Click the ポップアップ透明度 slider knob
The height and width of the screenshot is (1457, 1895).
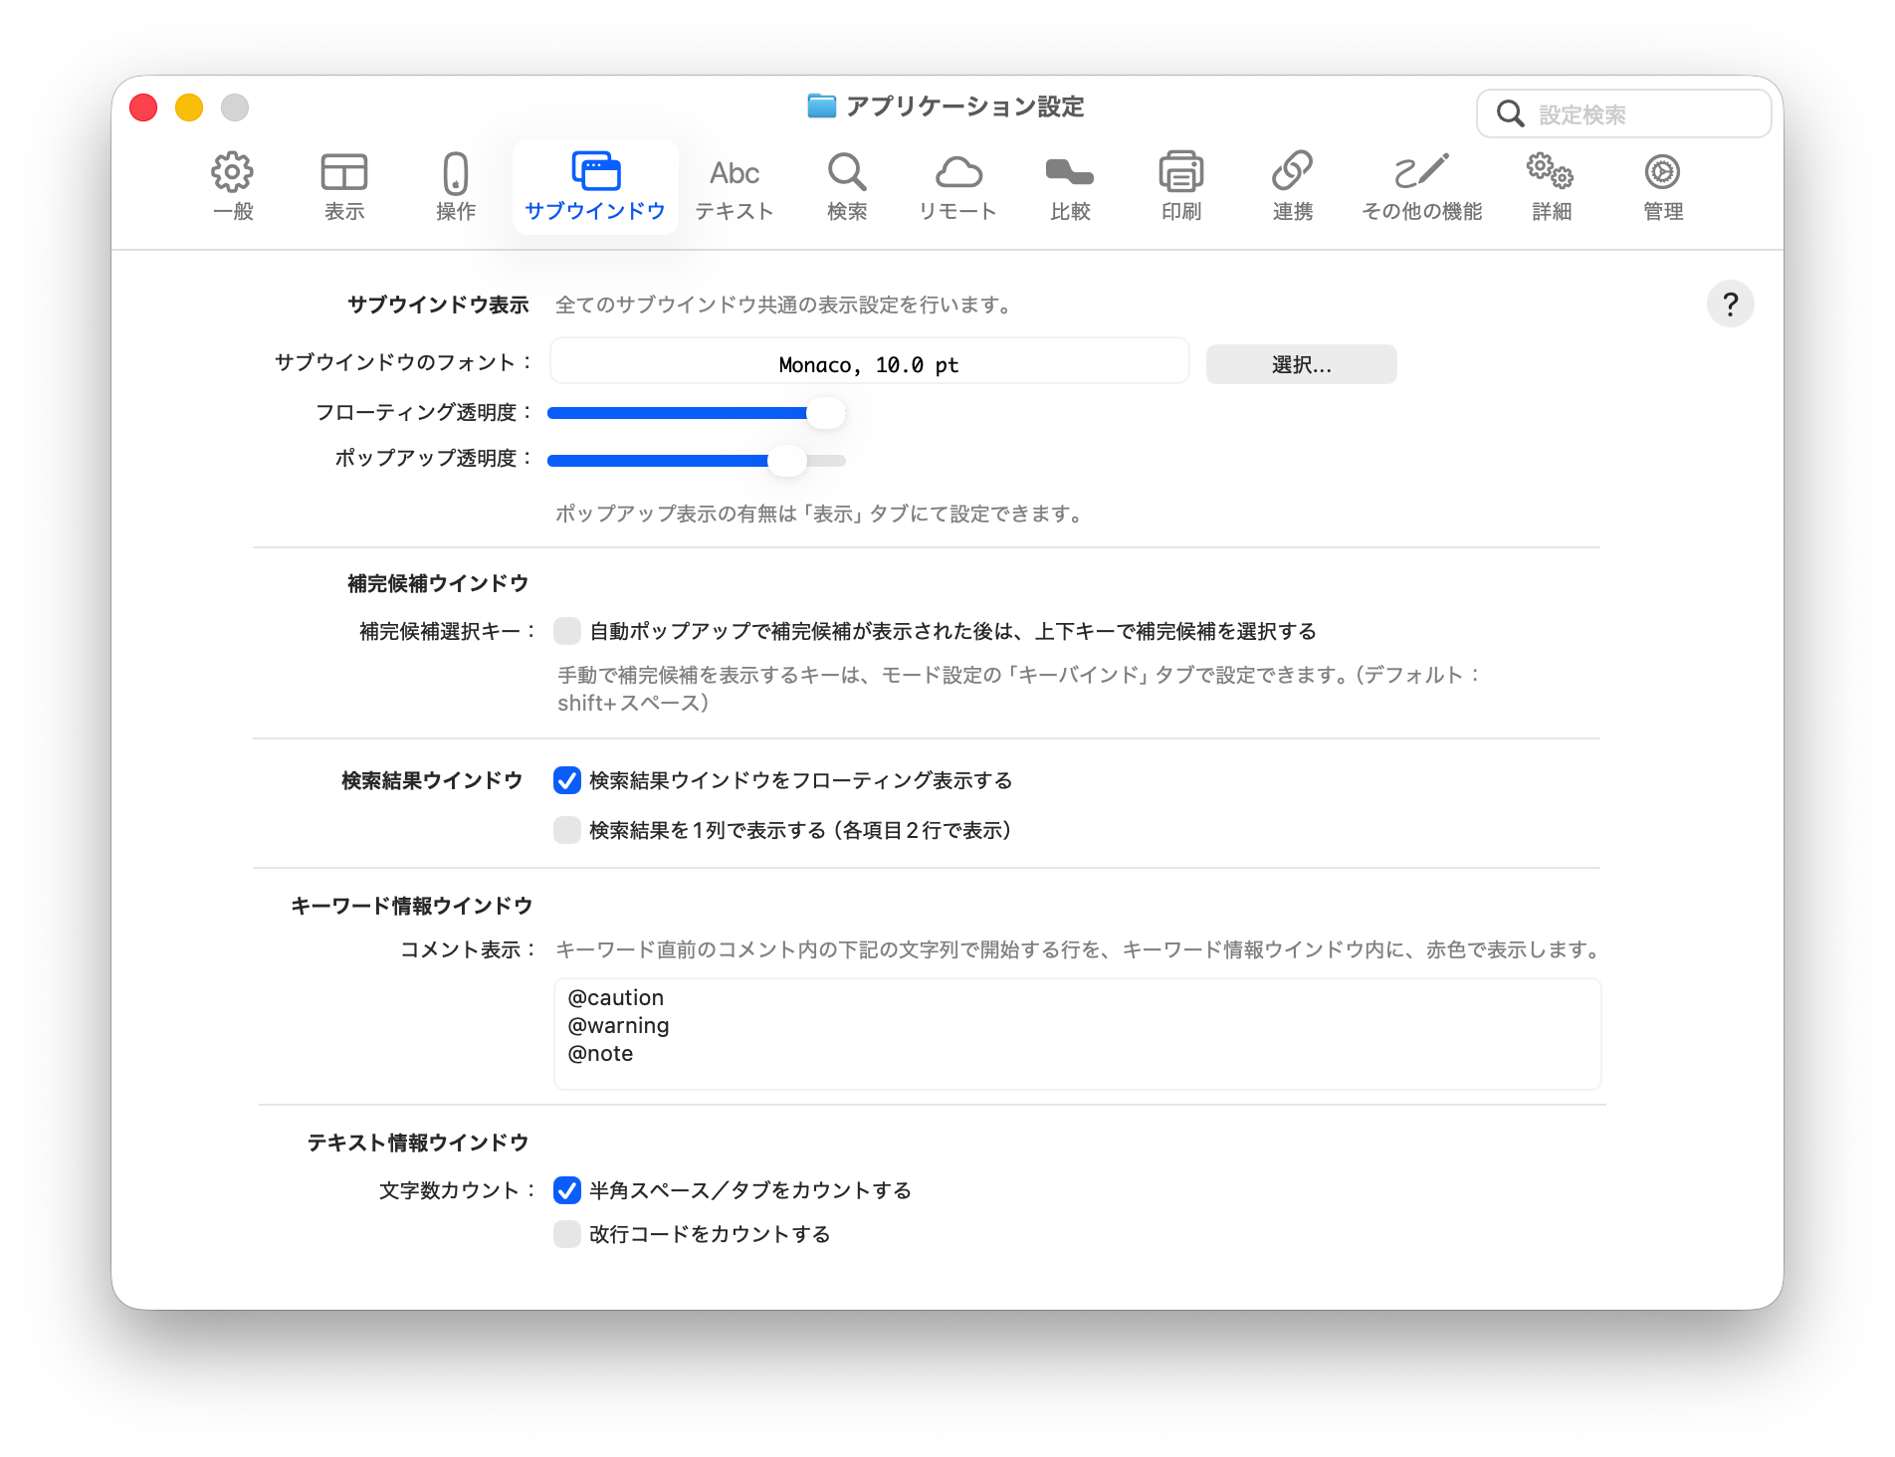(787, 460)
